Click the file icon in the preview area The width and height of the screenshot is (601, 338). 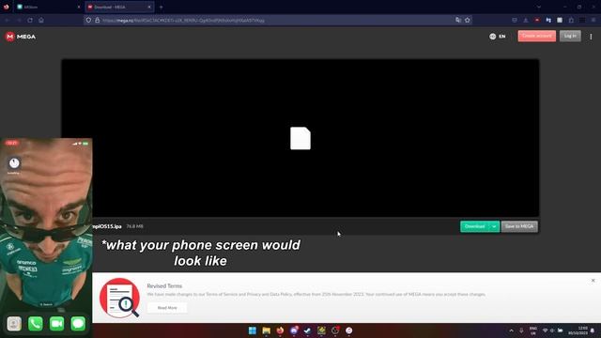[x=300, y=138]
